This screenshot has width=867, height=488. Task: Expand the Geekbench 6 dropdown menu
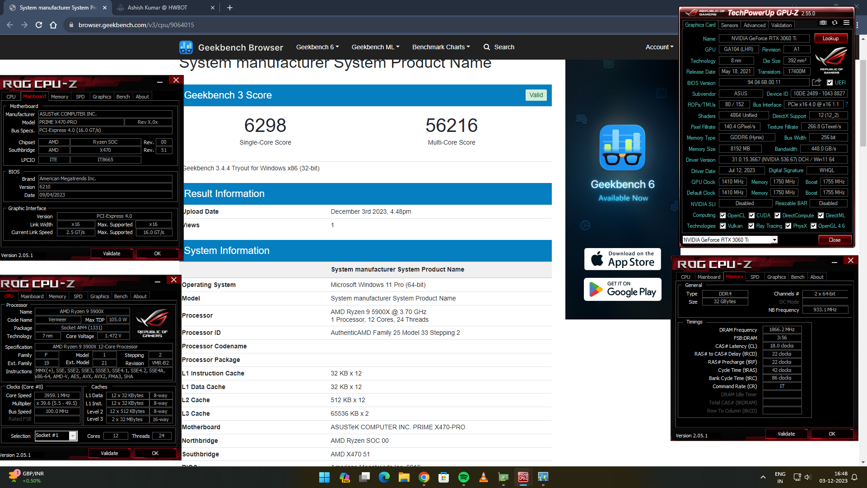click(317, 47)
